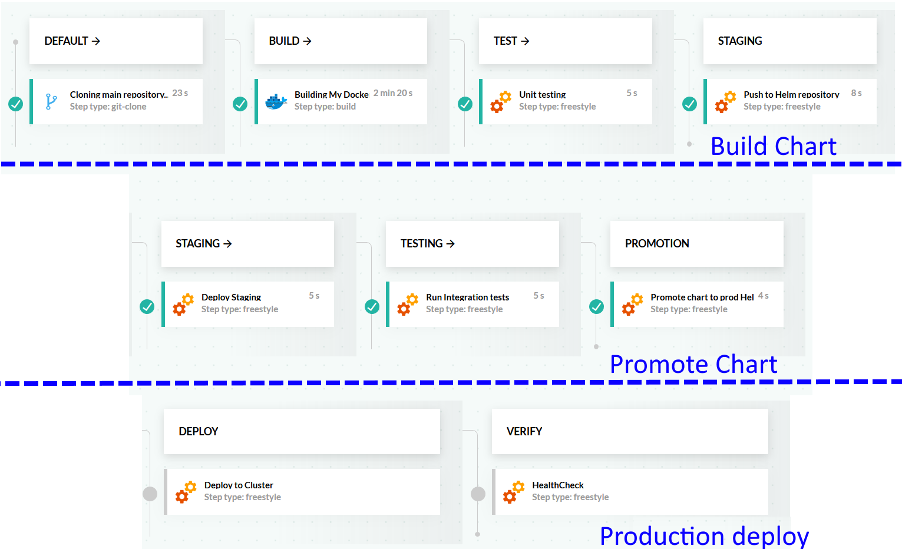Viewport: 902px width, 549px height.
Task: Click green checkmark beside Building My Docker step
Action: (240, 104)
